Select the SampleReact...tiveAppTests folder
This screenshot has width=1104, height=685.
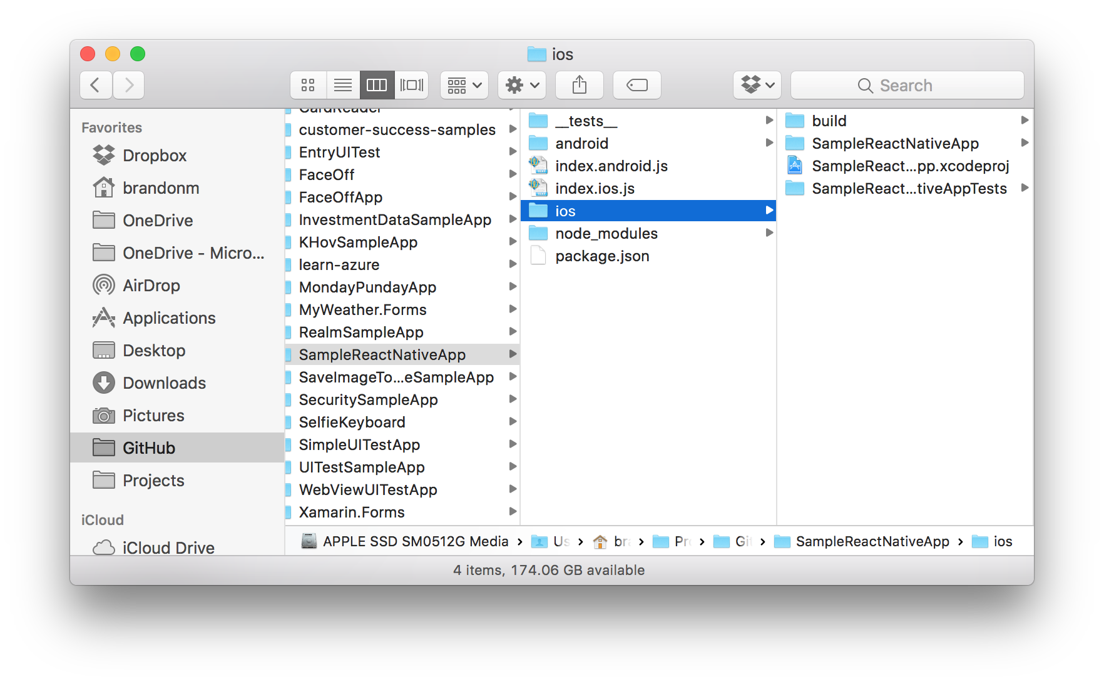pos(906,188)
